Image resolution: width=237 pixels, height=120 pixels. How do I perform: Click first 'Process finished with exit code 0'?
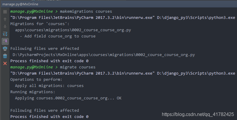(x=49, y=61)
